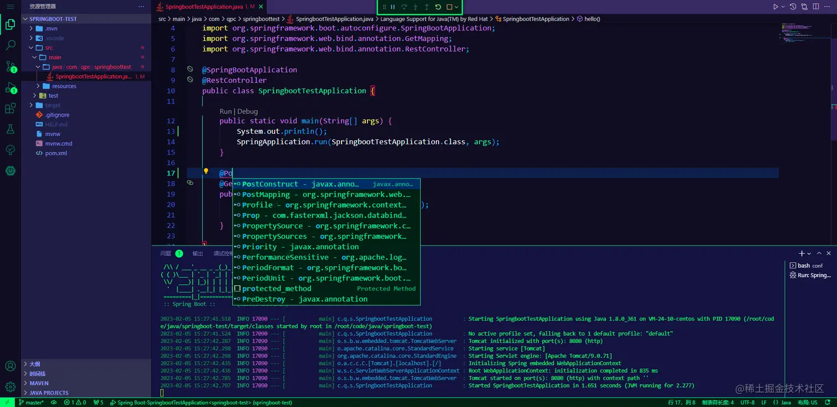Viewport: 837px width, 407px height.
Task: Select PreDestroy suggestion in autocomplete list
Action: point(327,299)
